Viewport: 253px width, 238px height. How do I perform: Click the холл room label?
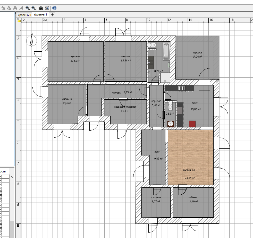point(157,152)
